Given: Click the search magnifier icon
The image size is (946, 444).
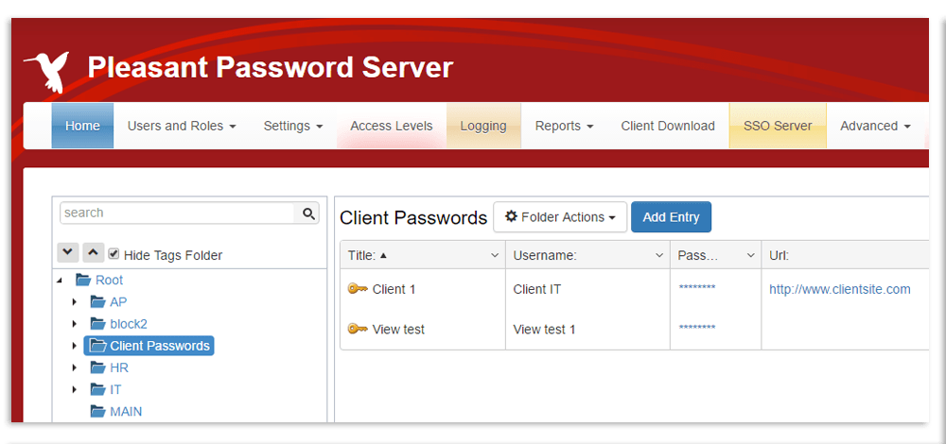Looking at the screenshot, I should coord(308,213).
